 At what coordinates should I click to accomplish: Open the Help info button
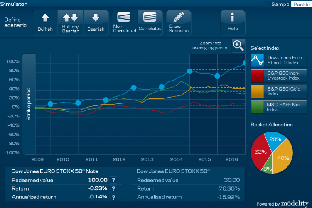click(x=233, y=23)
